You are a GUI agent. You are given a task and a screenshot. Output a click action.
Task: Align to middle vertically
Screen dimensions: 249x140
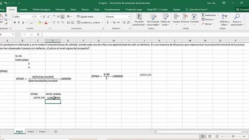pos(58,16)
